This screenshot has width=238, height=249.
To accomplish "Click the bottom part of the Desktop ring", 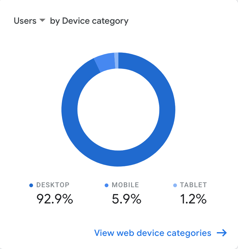I will tap(118, 159).
